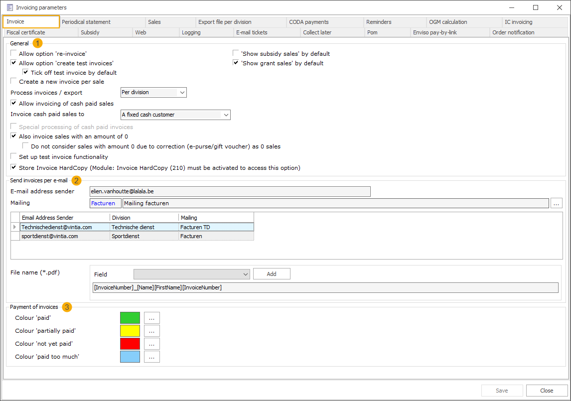Click the yellow 'partially paid' colour swatch
Image resolution: width=571 pixels, height=401 pixels.
point(130,330)
